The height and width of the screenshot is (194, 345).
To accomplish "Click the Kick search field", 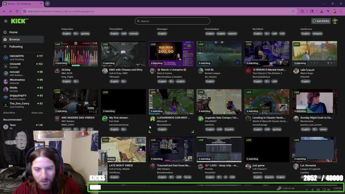I will tap(172, 21).
